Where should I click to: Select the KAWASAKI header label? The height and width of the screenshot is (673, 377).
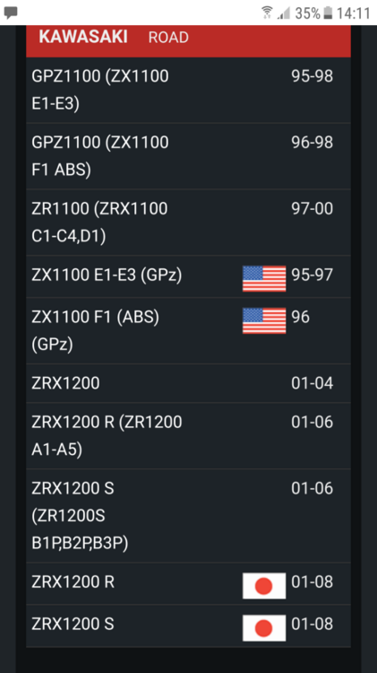click(83, 38)
